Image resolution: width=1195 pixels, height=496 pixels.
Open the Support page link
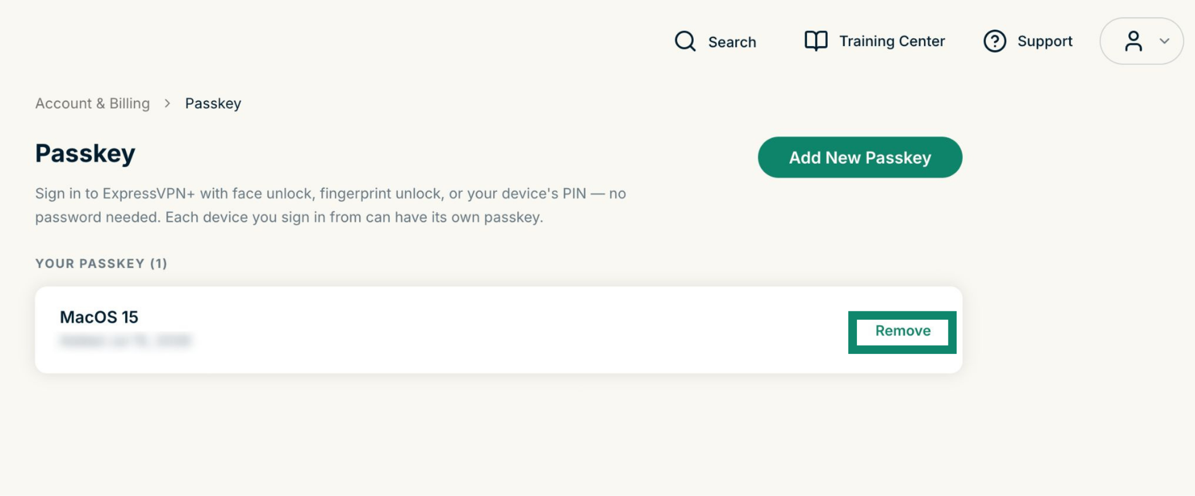pos(1045,41)
